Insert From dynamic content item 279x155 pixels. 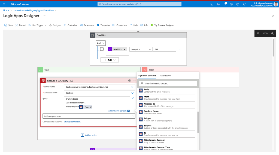click(167, 98)
